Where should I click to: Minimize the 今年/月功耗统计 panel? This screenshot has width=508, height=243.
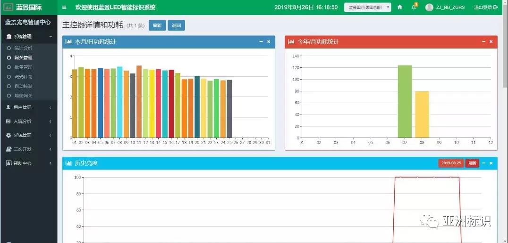(x=483, y=42)
